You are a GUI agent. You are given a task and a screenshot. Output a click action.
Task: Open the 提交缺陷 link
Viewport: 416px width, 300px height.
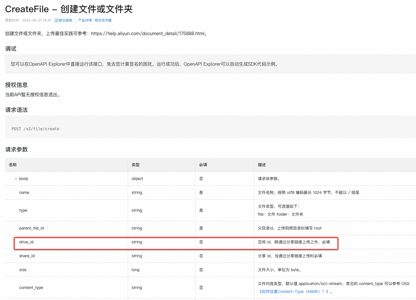[65, 20]
